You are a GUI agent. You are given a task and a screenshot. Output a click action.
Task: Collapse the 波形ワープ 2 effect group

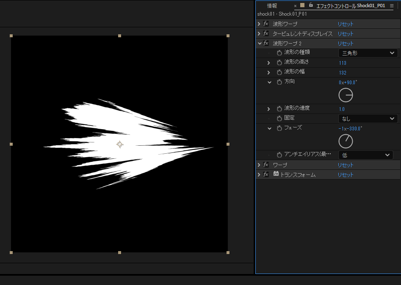pyautogui.click(x=260, y=43)
